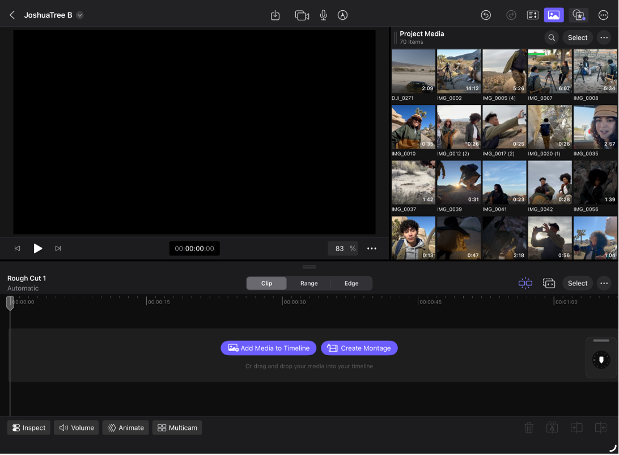Click the Undo icon
This screenshot has width=619, height=455.
tap(486, 15)
